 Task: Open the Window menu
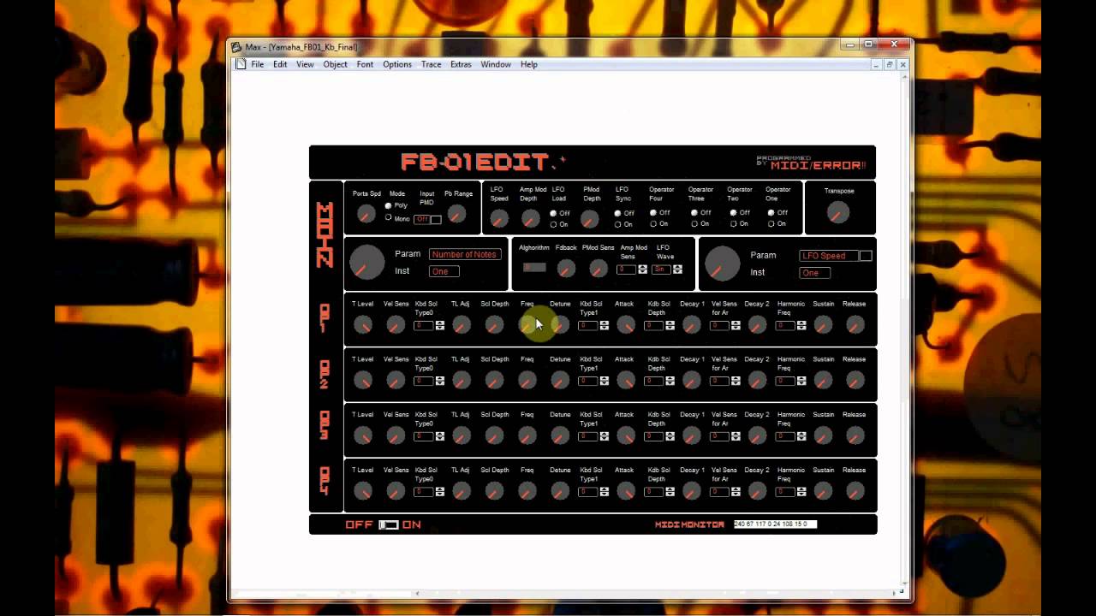[x=496, y=64]
